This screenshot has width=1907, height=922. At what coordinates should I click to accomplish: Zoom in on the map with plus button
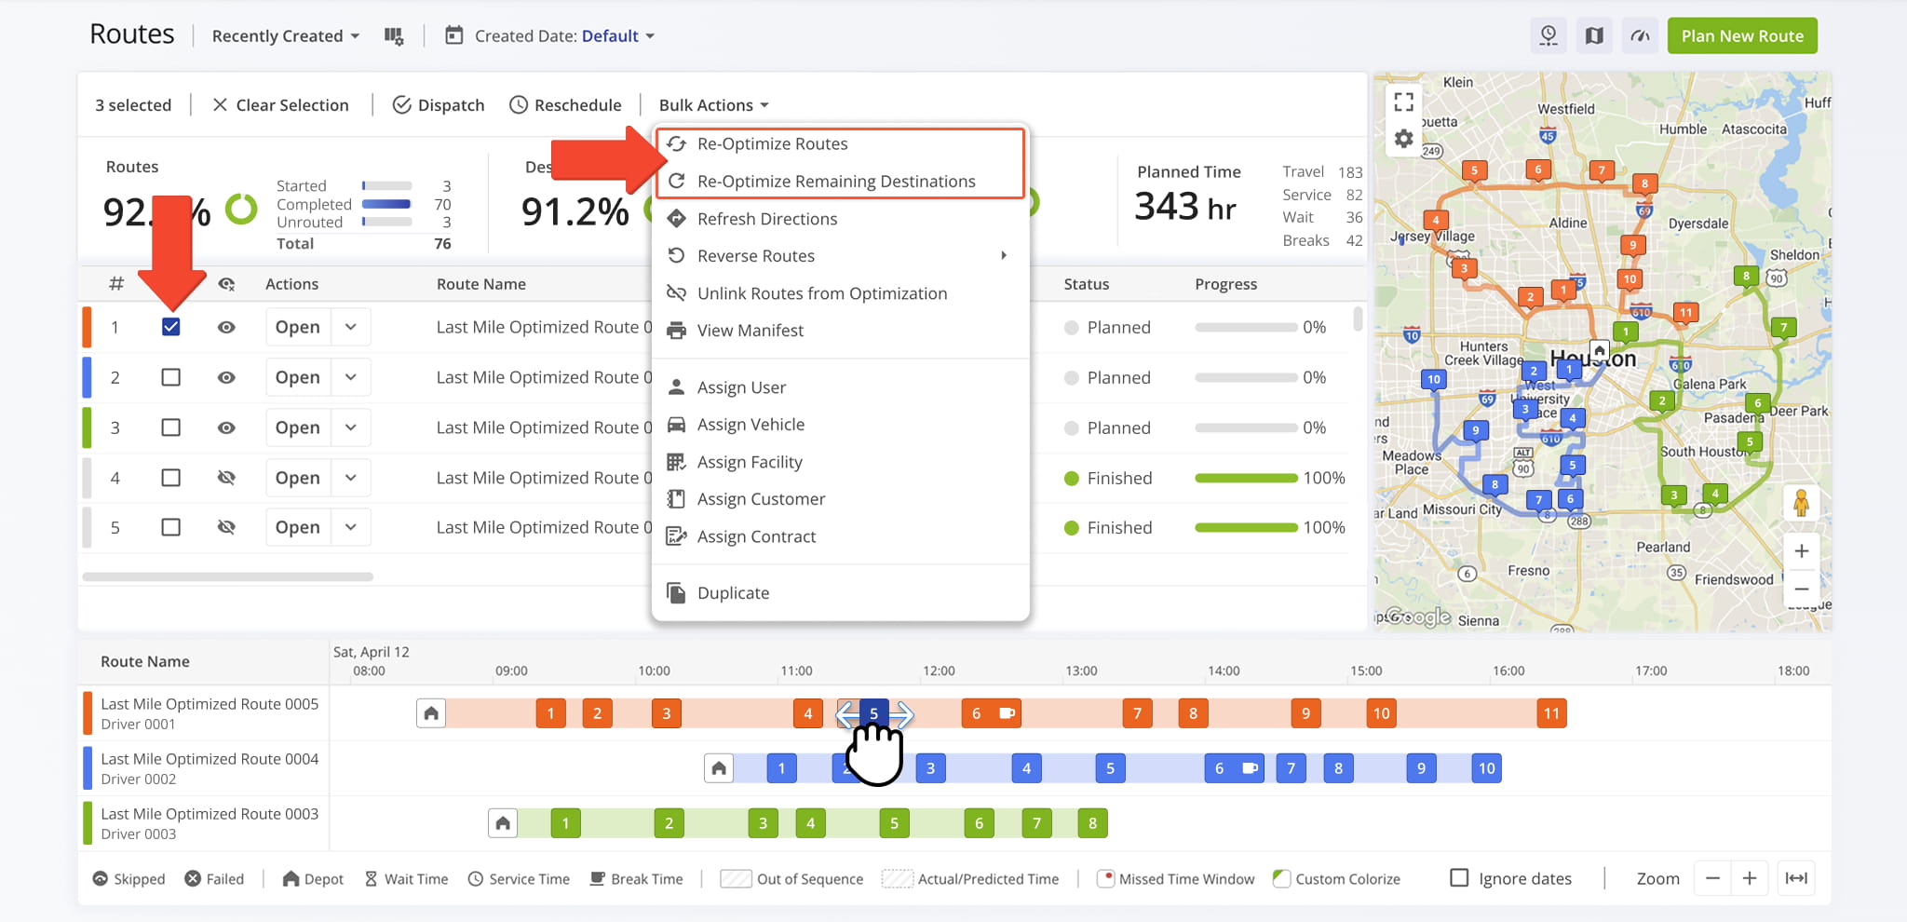pyautogui.click(x=1801, y=551)
